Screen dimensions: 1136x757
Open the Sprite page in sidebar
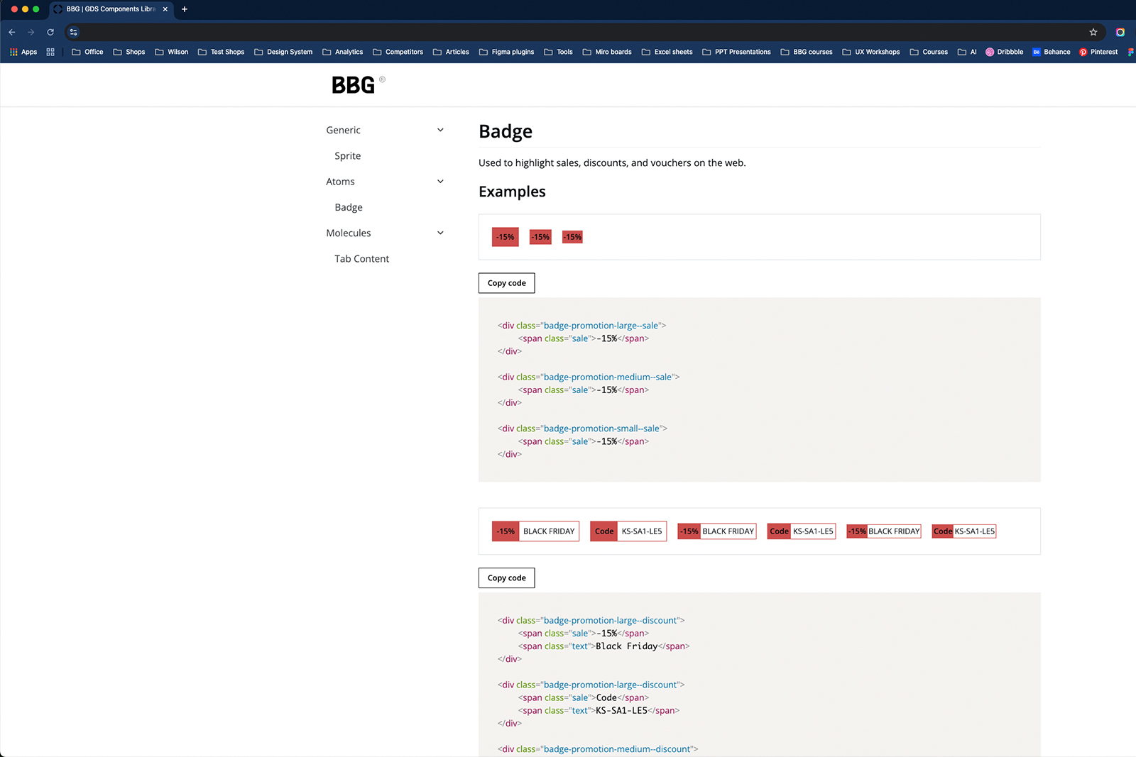[x=347, y=156]
